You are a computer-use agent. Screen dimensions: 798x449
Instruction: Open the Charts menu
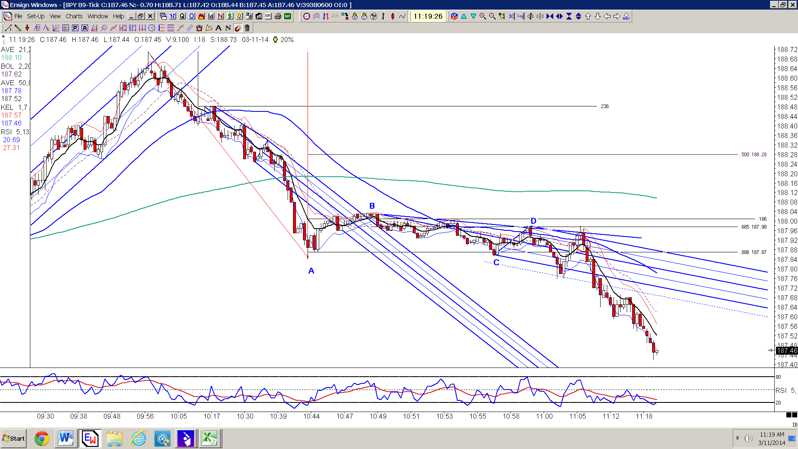coord(74,16)
